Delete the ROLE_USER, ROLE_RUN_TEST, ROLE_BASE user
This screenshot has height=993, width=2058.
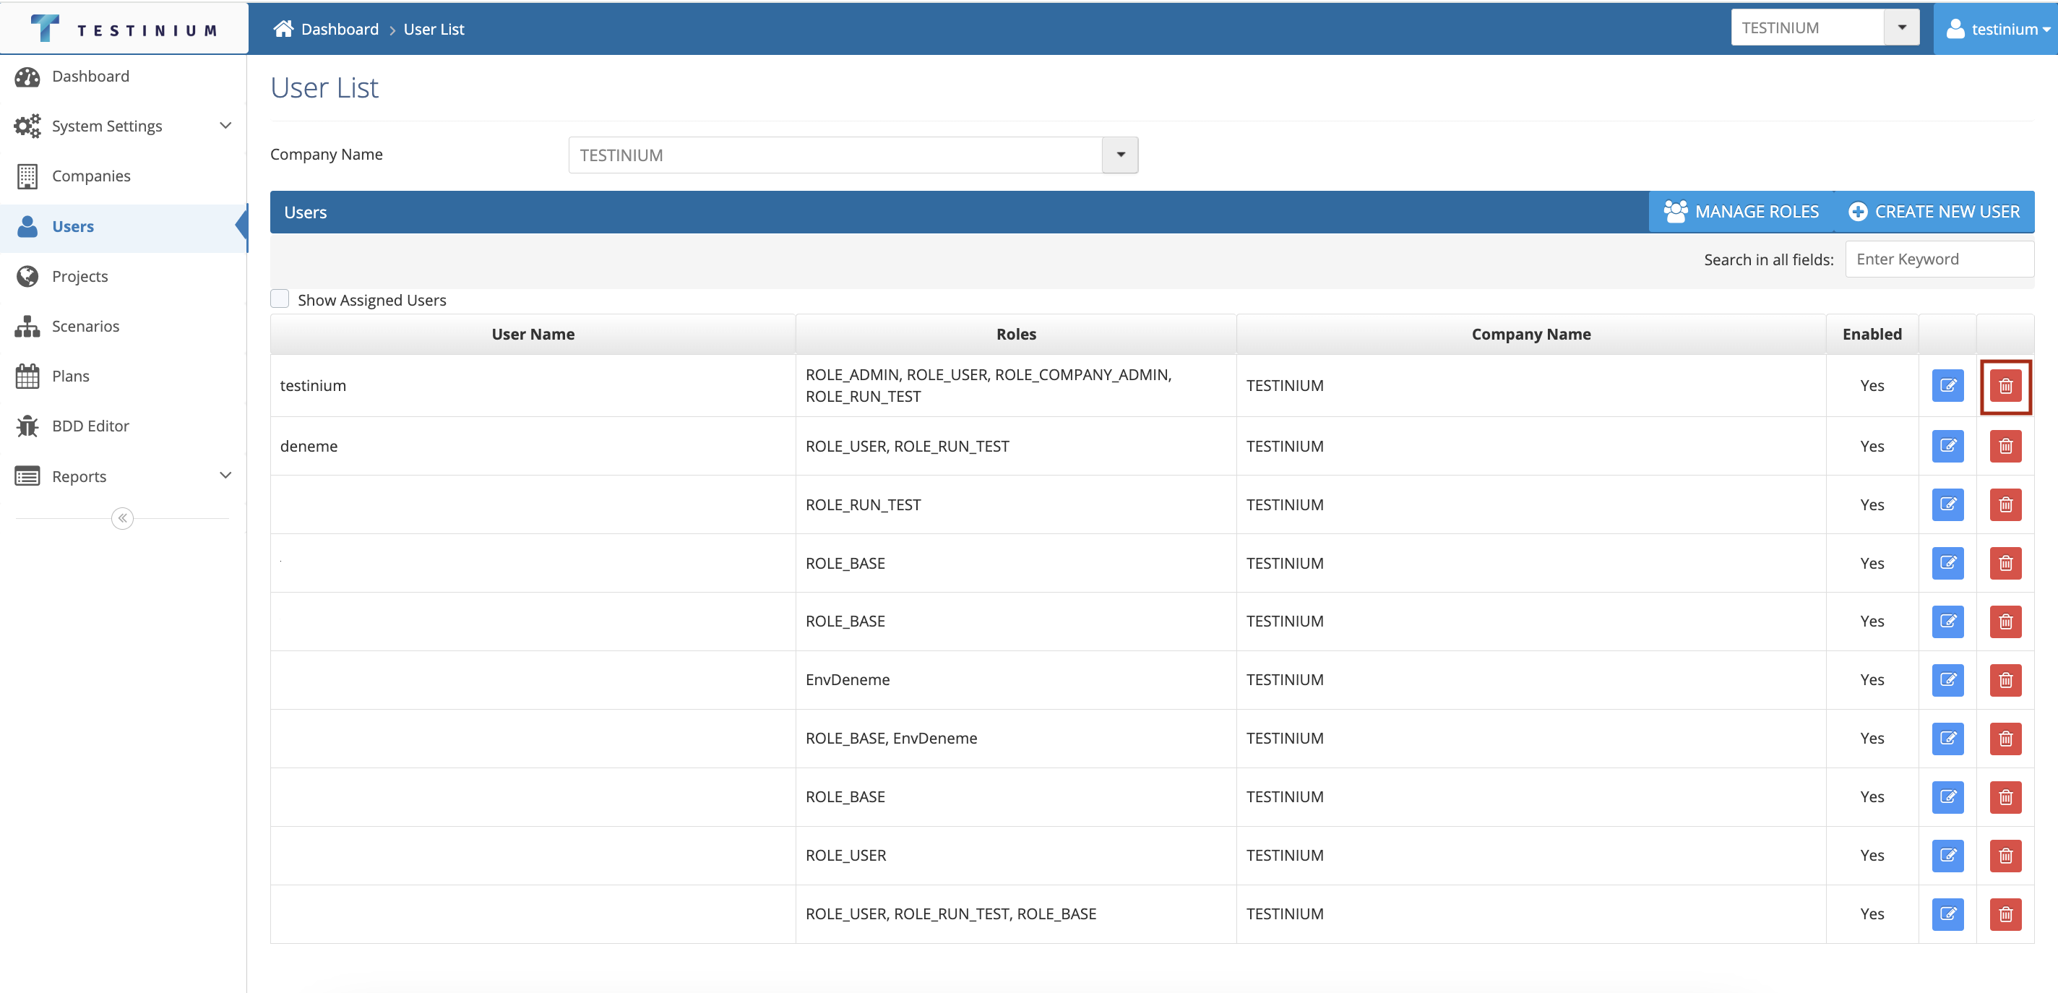click(2005, 914)
